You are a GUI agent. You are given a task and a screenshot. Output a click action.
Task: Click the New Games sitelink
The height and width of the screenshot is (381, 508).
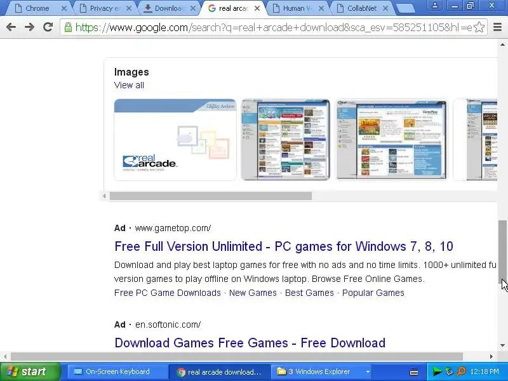(253, 293)
